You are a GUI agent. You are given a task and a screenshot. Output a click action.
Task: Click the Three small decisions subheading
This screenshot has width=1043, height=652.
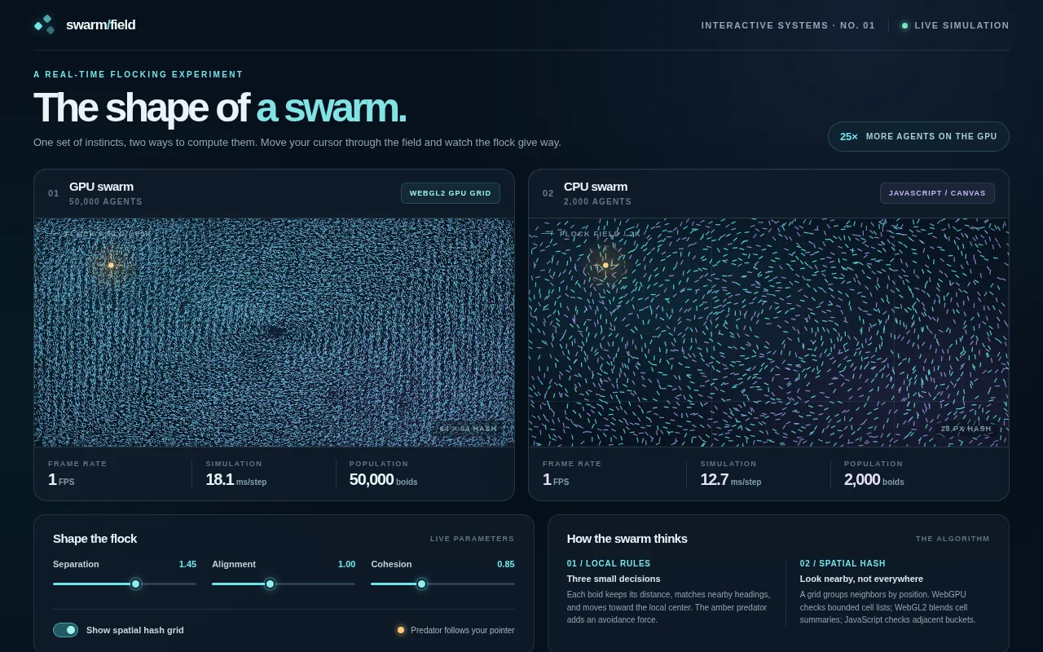coord(614,579)
